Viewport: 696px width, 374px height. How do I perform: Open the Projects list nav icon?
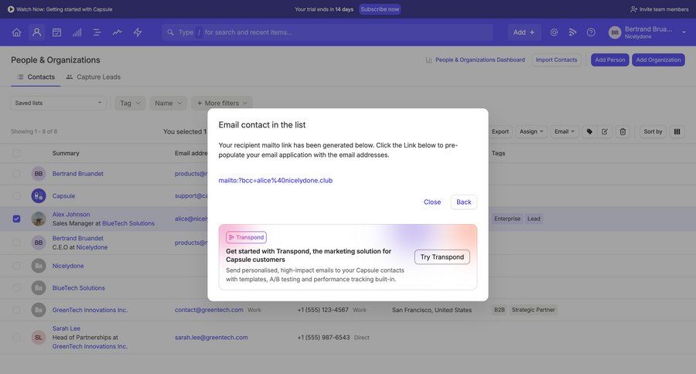[x=97, y=32]
